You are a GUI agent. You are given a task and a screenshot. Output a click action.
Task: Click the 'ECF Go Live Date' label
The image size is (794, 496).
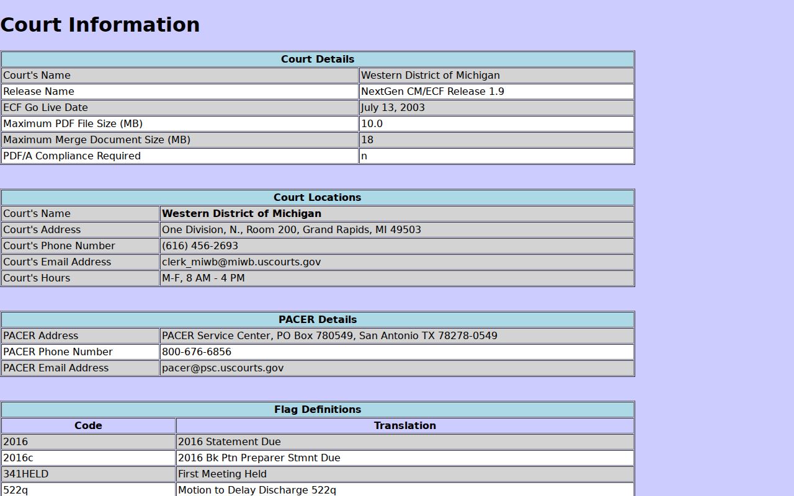[x=45, y=108]
